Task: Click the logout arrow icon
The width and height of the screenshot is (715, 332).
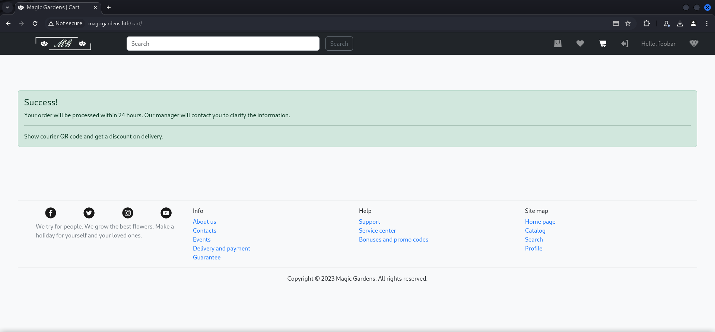Action: (x=625, y=44)
